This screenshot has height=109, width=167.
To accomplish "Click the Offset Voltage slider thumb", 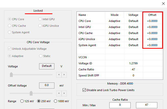I will (31, 93).
